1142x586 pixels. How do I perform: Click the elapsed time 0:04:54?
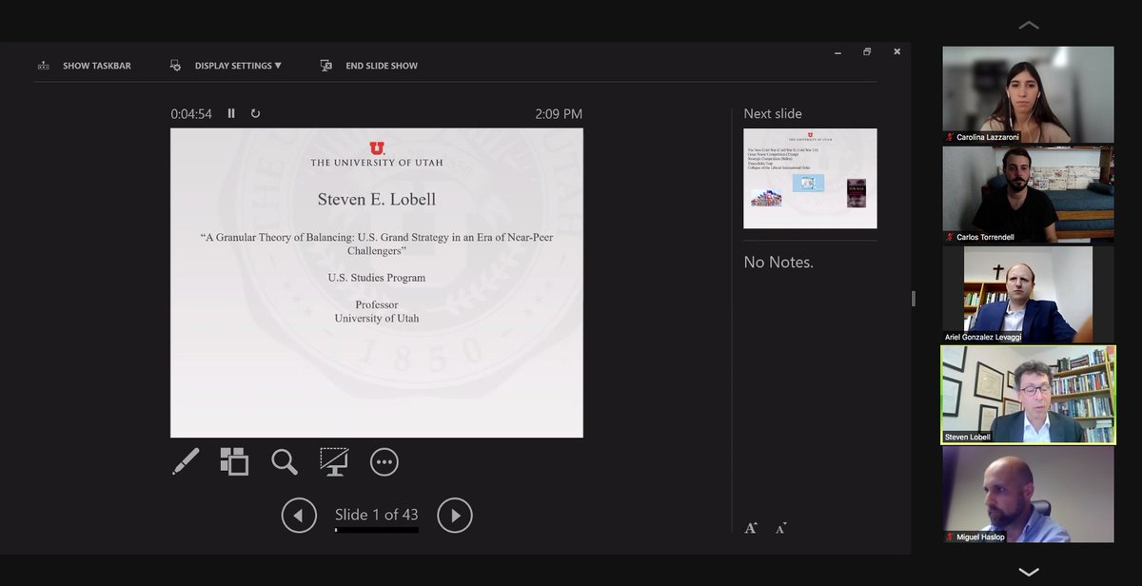pyautogui.click(x=191, y=113)
